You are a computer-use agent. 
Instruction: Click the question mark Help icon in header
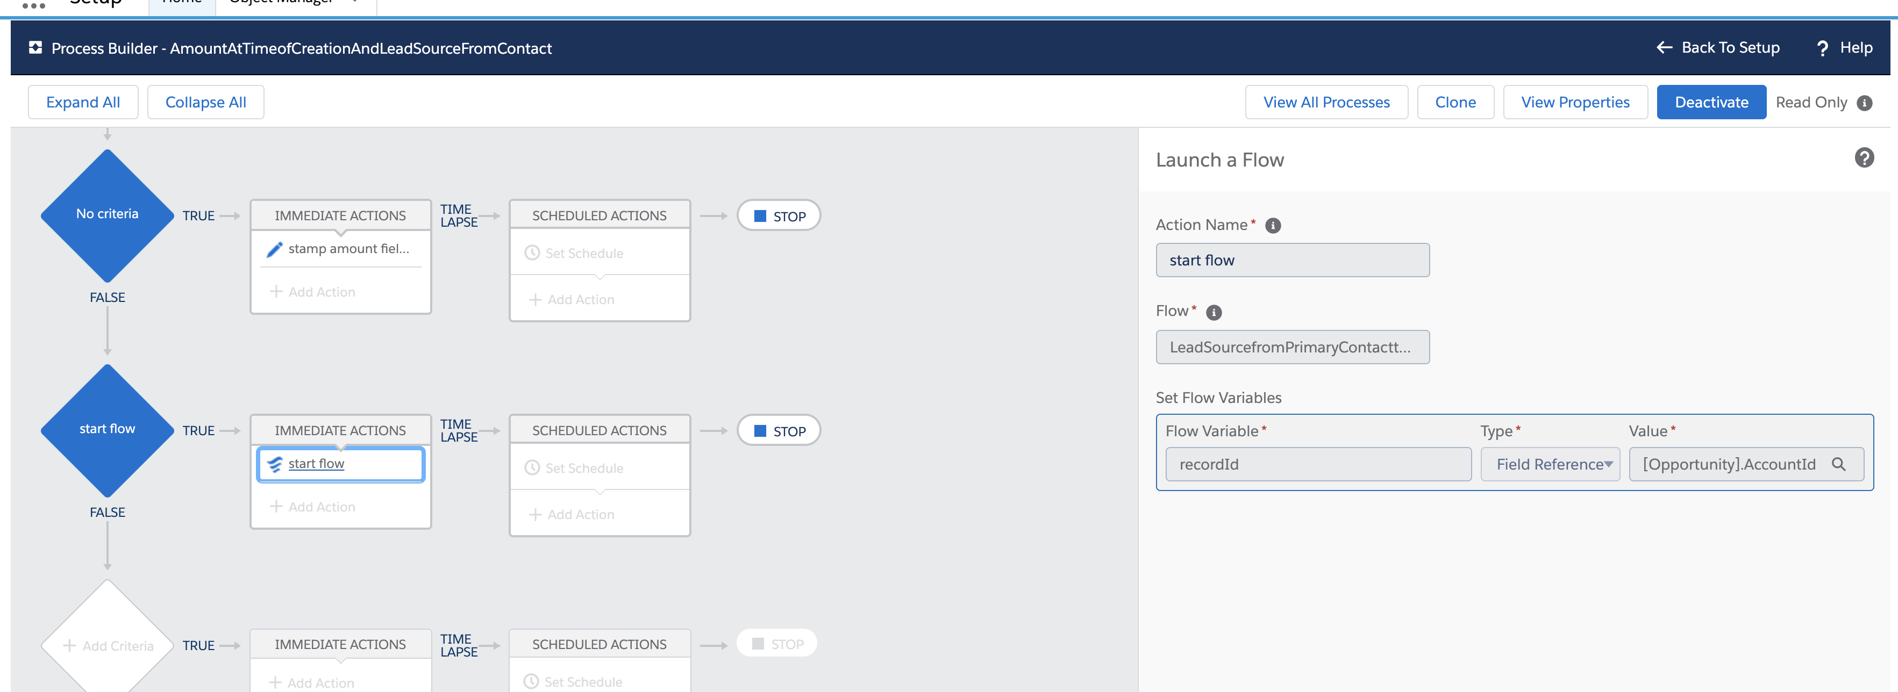[x=1822, y=48]
